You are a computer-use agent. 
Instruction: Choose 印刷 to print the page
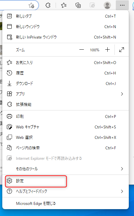(x=66, y=117)
